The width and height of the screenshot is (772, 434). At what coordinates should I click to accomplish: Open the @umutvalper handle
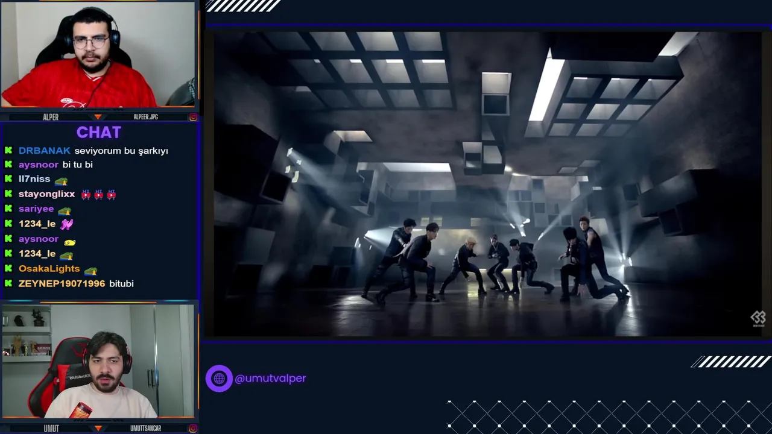270,379
